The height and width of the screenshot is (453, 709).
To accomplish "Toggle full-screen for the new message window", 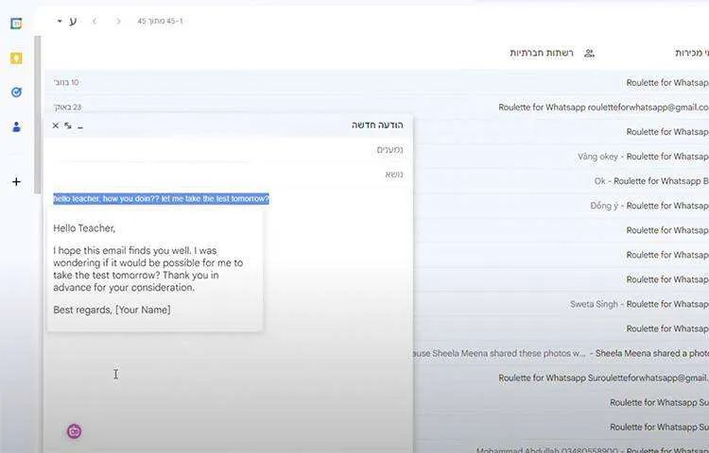I will (x=68, y=126).
